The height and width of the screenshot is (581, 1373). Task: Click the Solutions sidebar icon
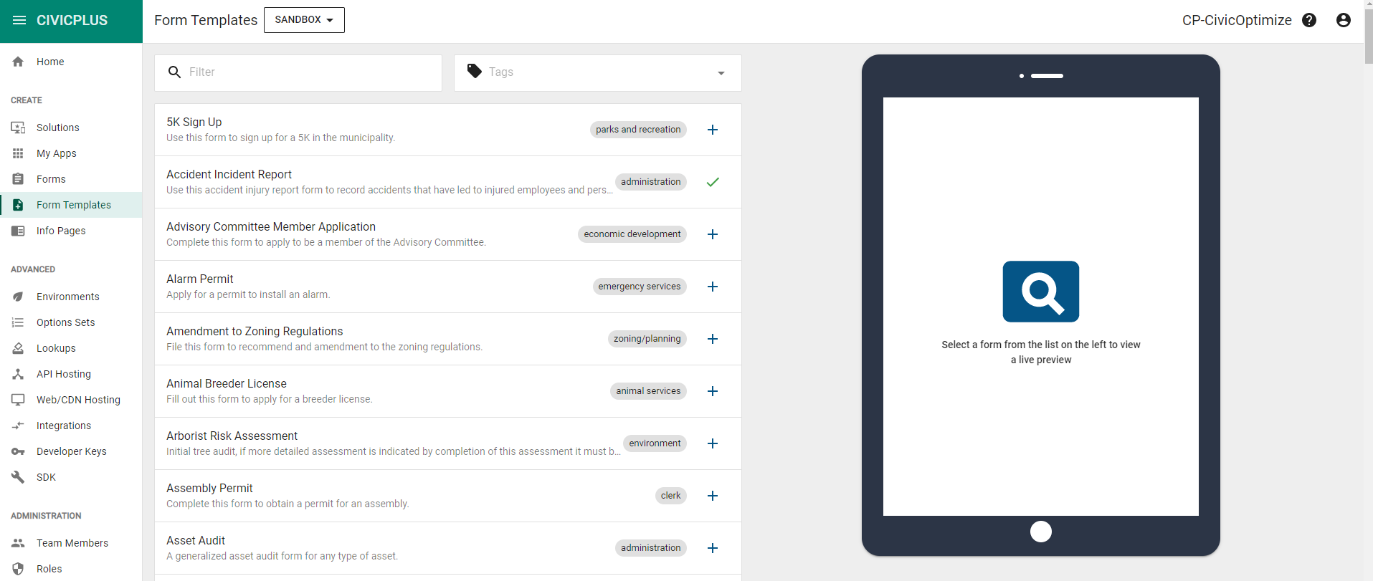18,128
